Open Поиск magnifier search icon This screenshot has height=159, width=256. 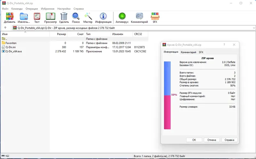(76, 16)
